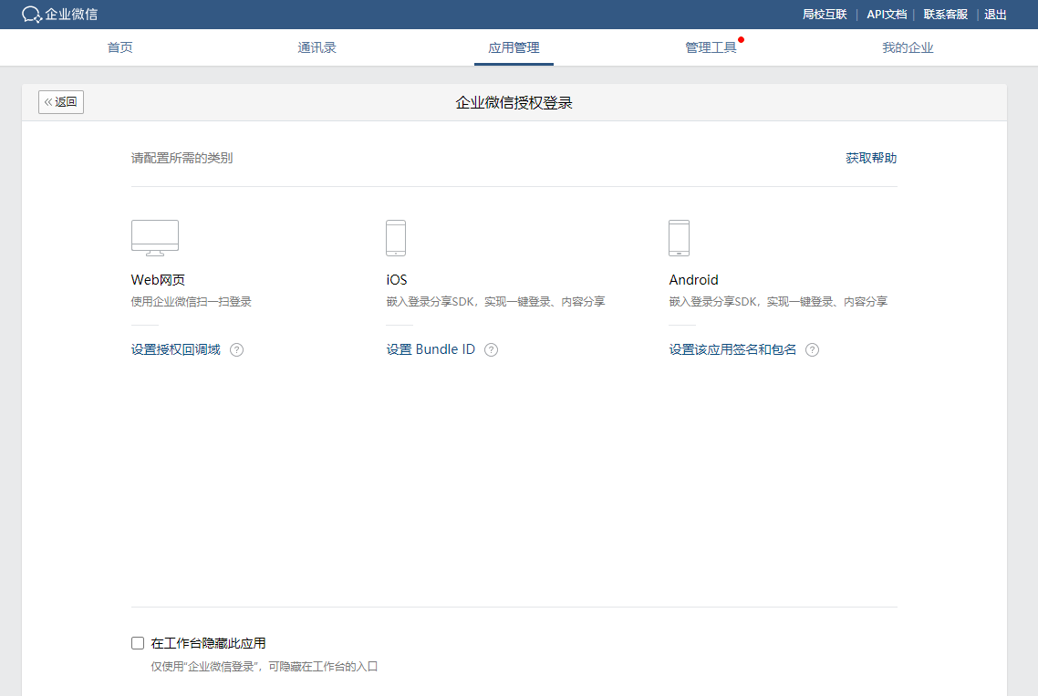This screenshot has height=696, width=1038.
Task: Click 设置 Bundle ID link
Action: click(x=431, y=349)
